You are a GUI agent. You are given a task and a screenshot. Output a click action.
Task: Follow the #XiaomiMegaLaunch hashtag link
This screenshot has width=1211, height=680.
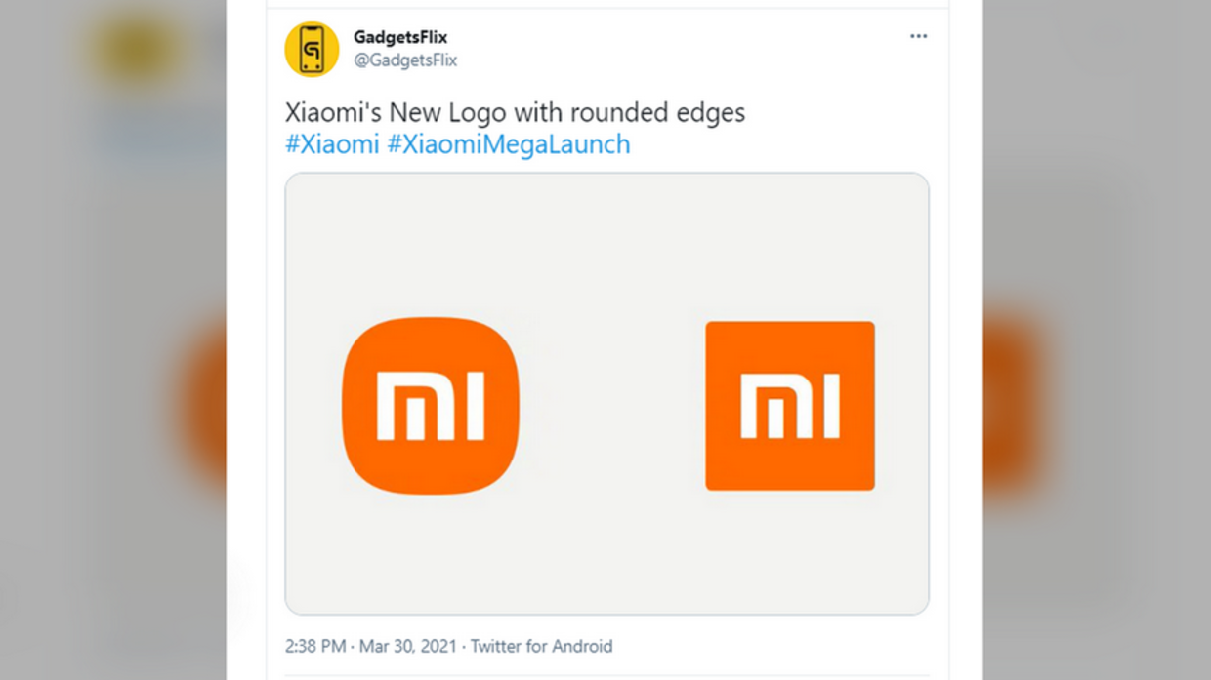(509, 144)
